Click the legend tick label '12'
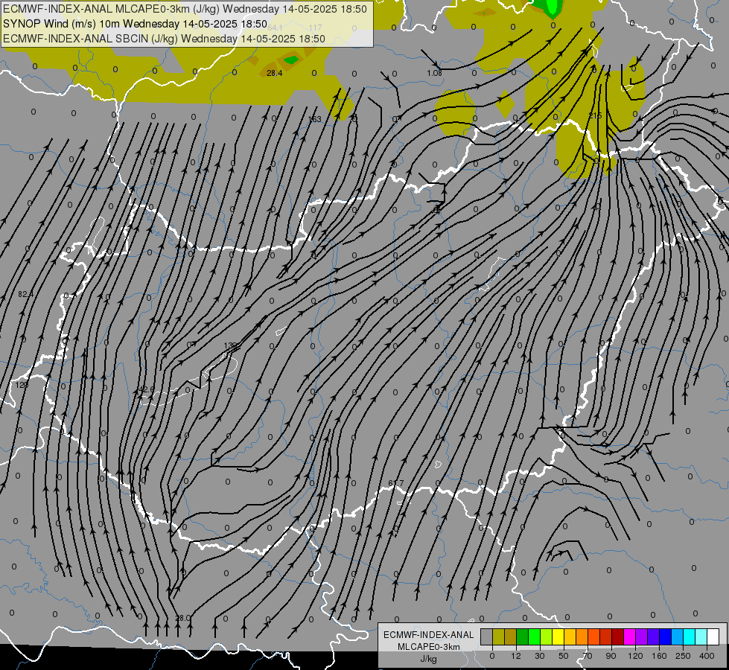The width and height of the screenshot is (729, 670). click(516, 656)
